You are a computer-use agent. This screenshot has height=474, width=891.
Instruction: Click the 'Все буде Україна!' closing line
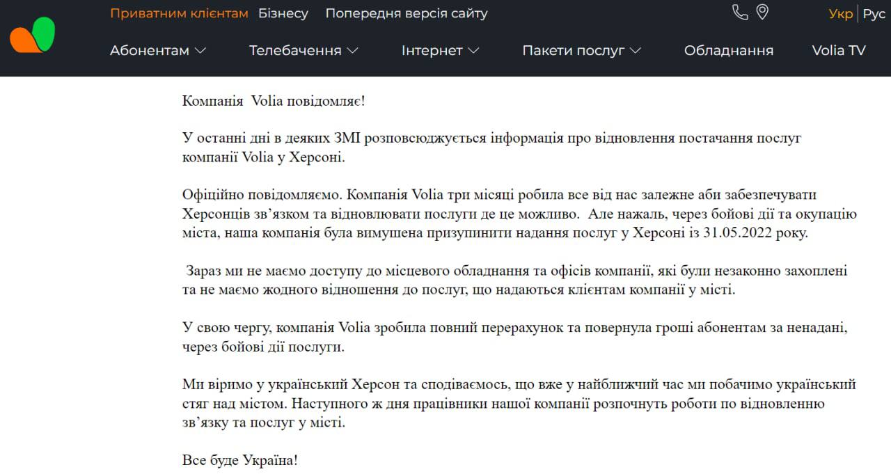pyautogui.click(x=240, y=460)
